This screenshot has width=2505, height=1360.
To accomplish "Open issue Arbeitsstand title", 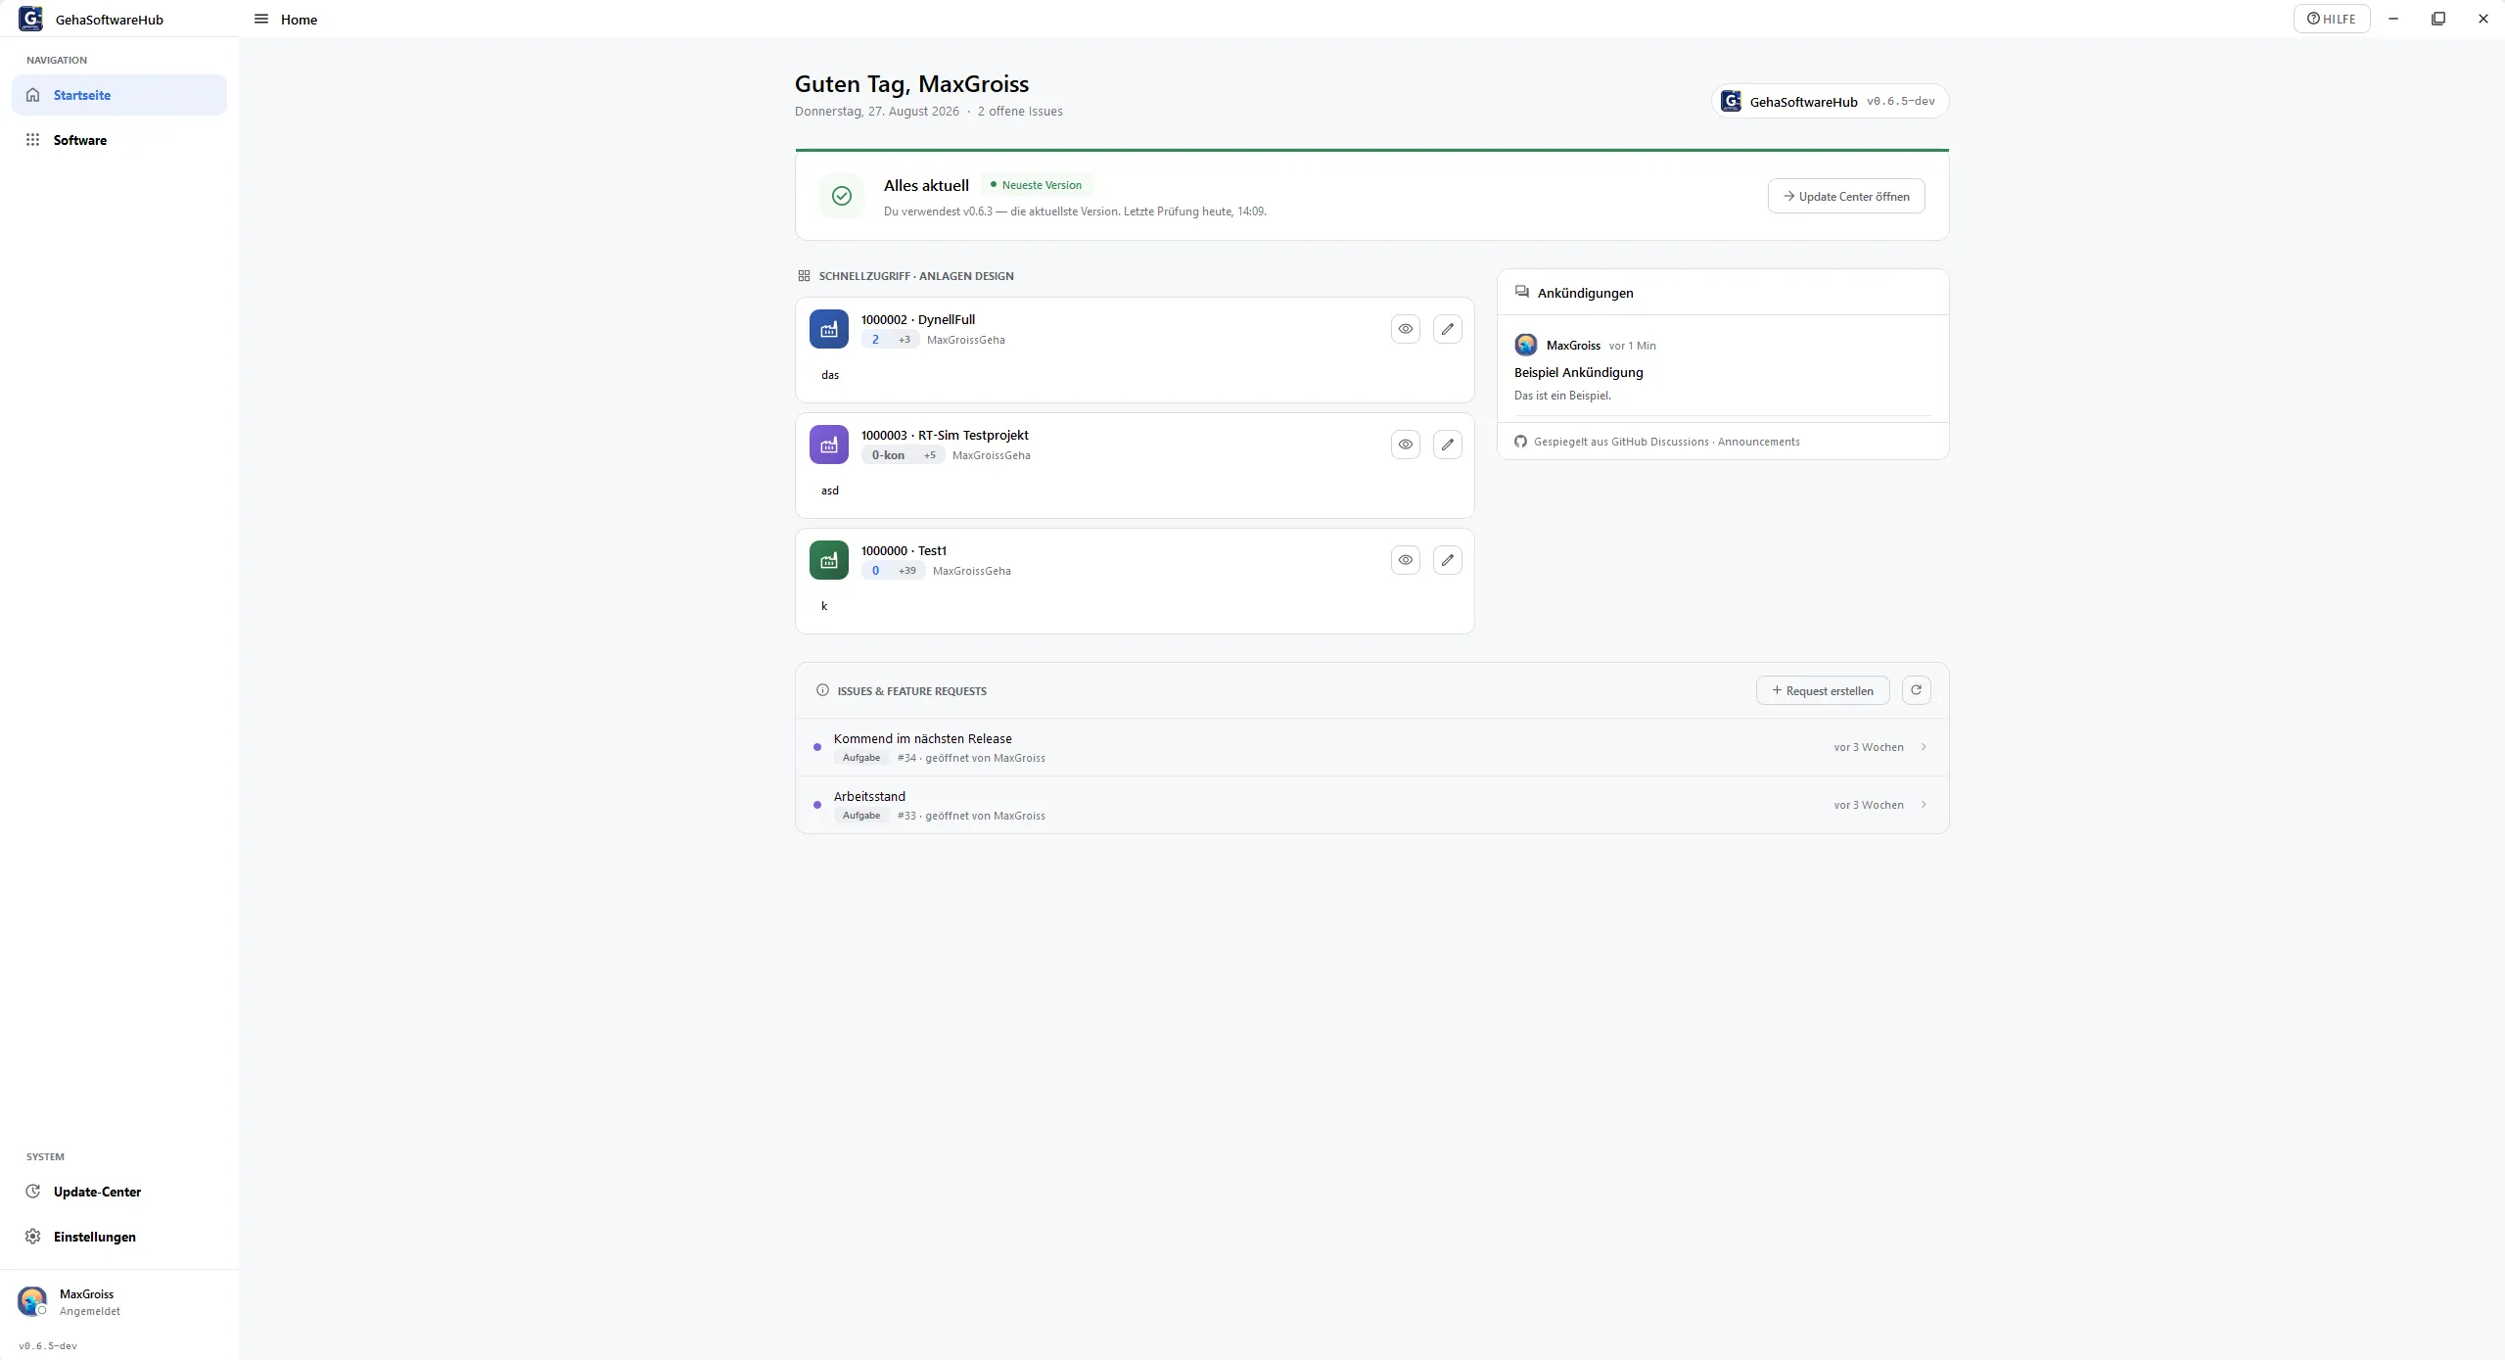I will click(869, 796).
